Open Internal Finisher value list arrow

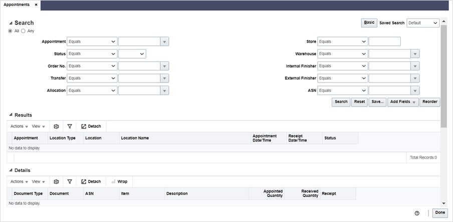pyautogui.click(x=415, y=66)
